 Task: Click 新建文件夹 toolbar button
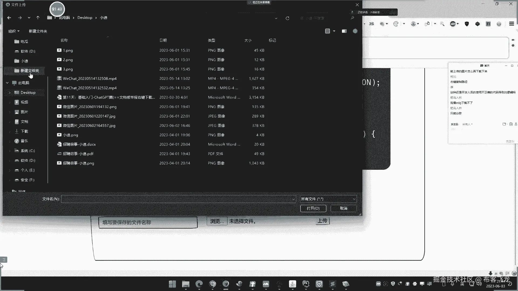(x=38, y=31)
